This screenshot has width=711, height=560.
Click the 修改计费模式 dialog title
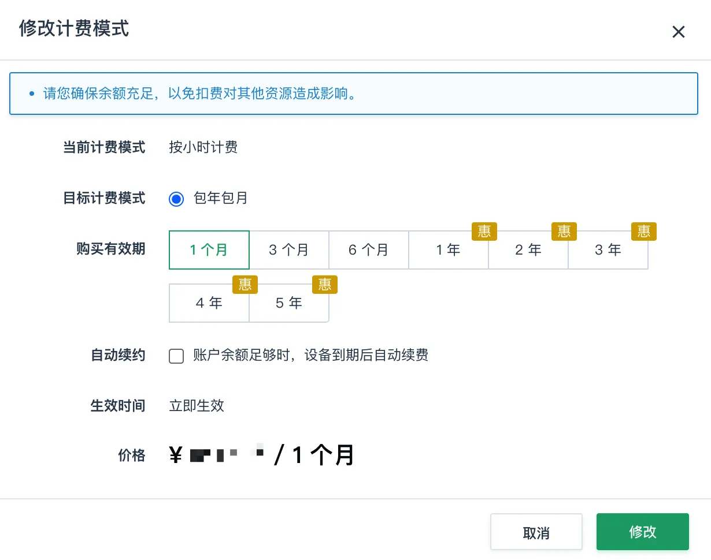click(74, 28)
